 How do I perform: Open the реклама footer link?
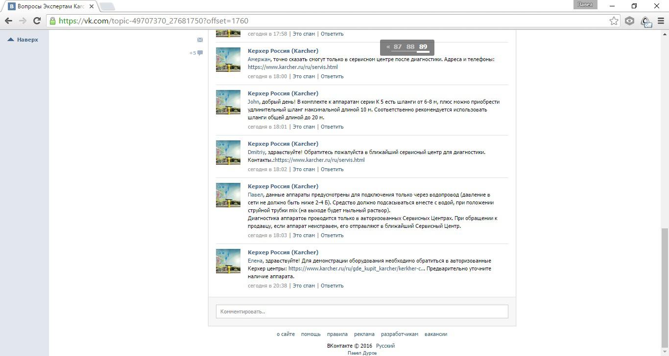(x=364, y=334)
